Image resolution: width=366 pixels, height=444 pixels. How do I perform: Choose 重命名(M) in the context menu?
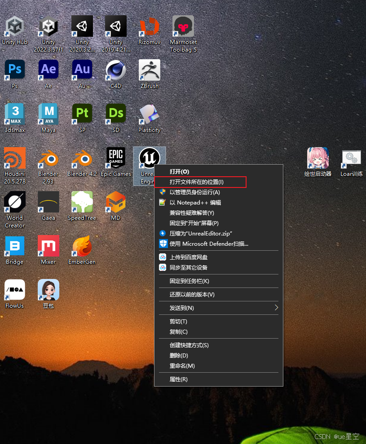click(x=219, y=366)
